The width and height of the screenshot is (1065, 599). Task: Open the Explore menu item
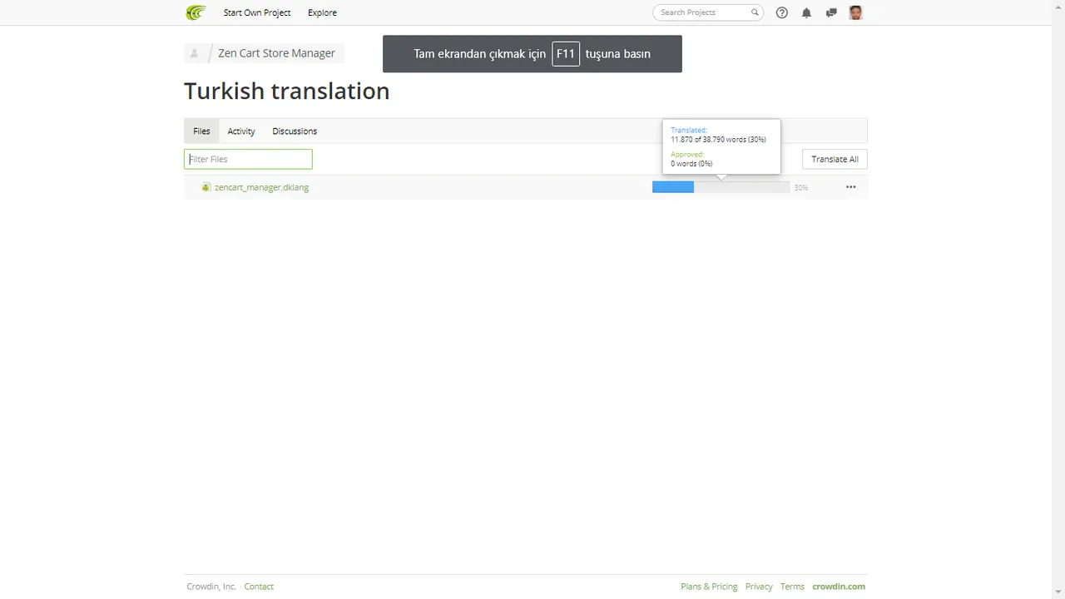coord(322,12)
